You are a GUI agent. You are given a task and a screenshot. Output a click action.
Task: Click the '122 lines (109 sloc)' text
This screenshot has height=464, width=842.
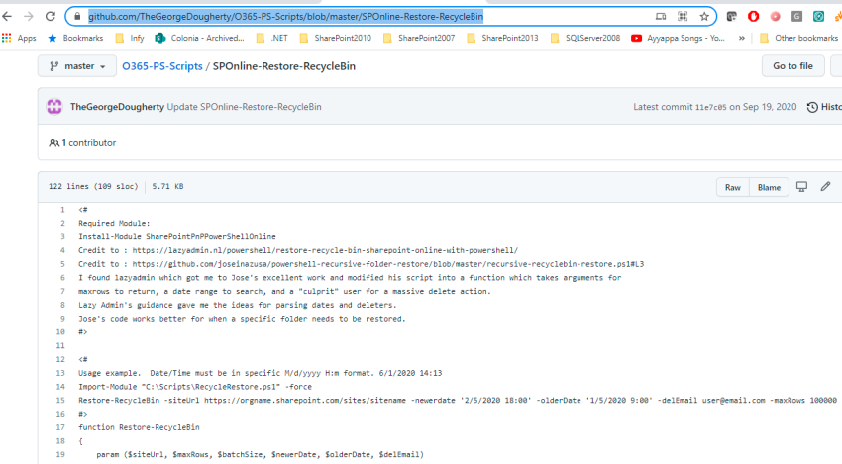click(93, 187)
